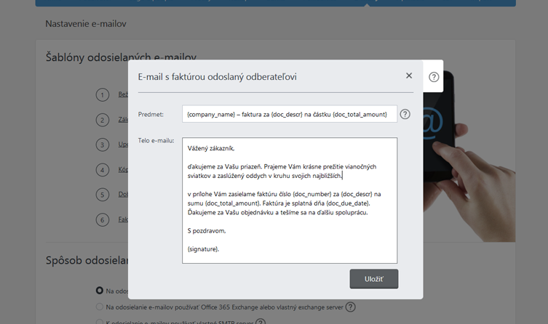Open template link next to circle 2
This screenshot has width=548, height=324.
[x=123, y=120]
